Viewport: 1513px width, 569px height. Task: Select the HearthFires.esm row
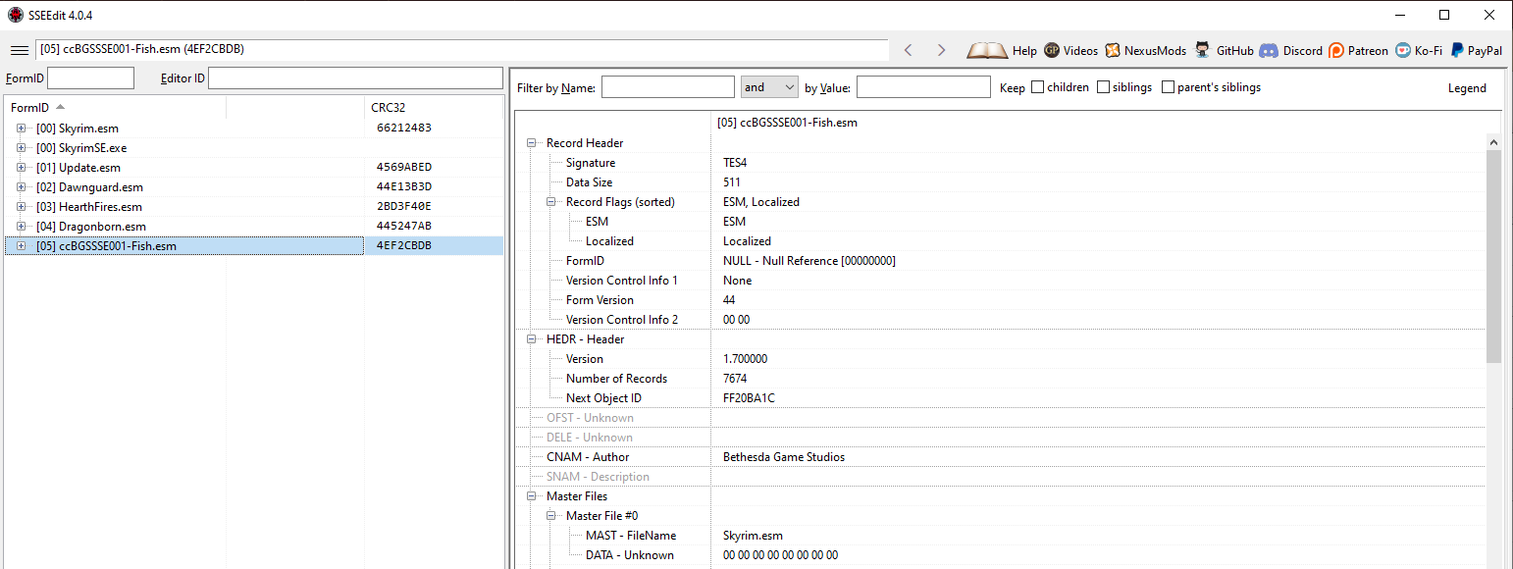pos(253,207)
